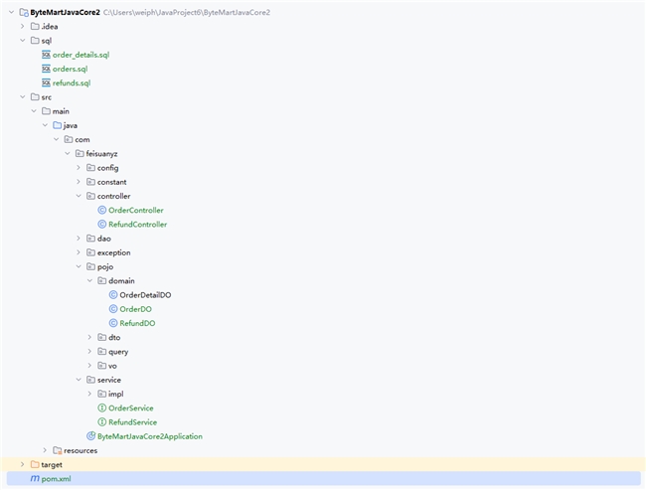Expand the constant package chevron
This screenshot has height=490, width=646.
click(79, 182)
